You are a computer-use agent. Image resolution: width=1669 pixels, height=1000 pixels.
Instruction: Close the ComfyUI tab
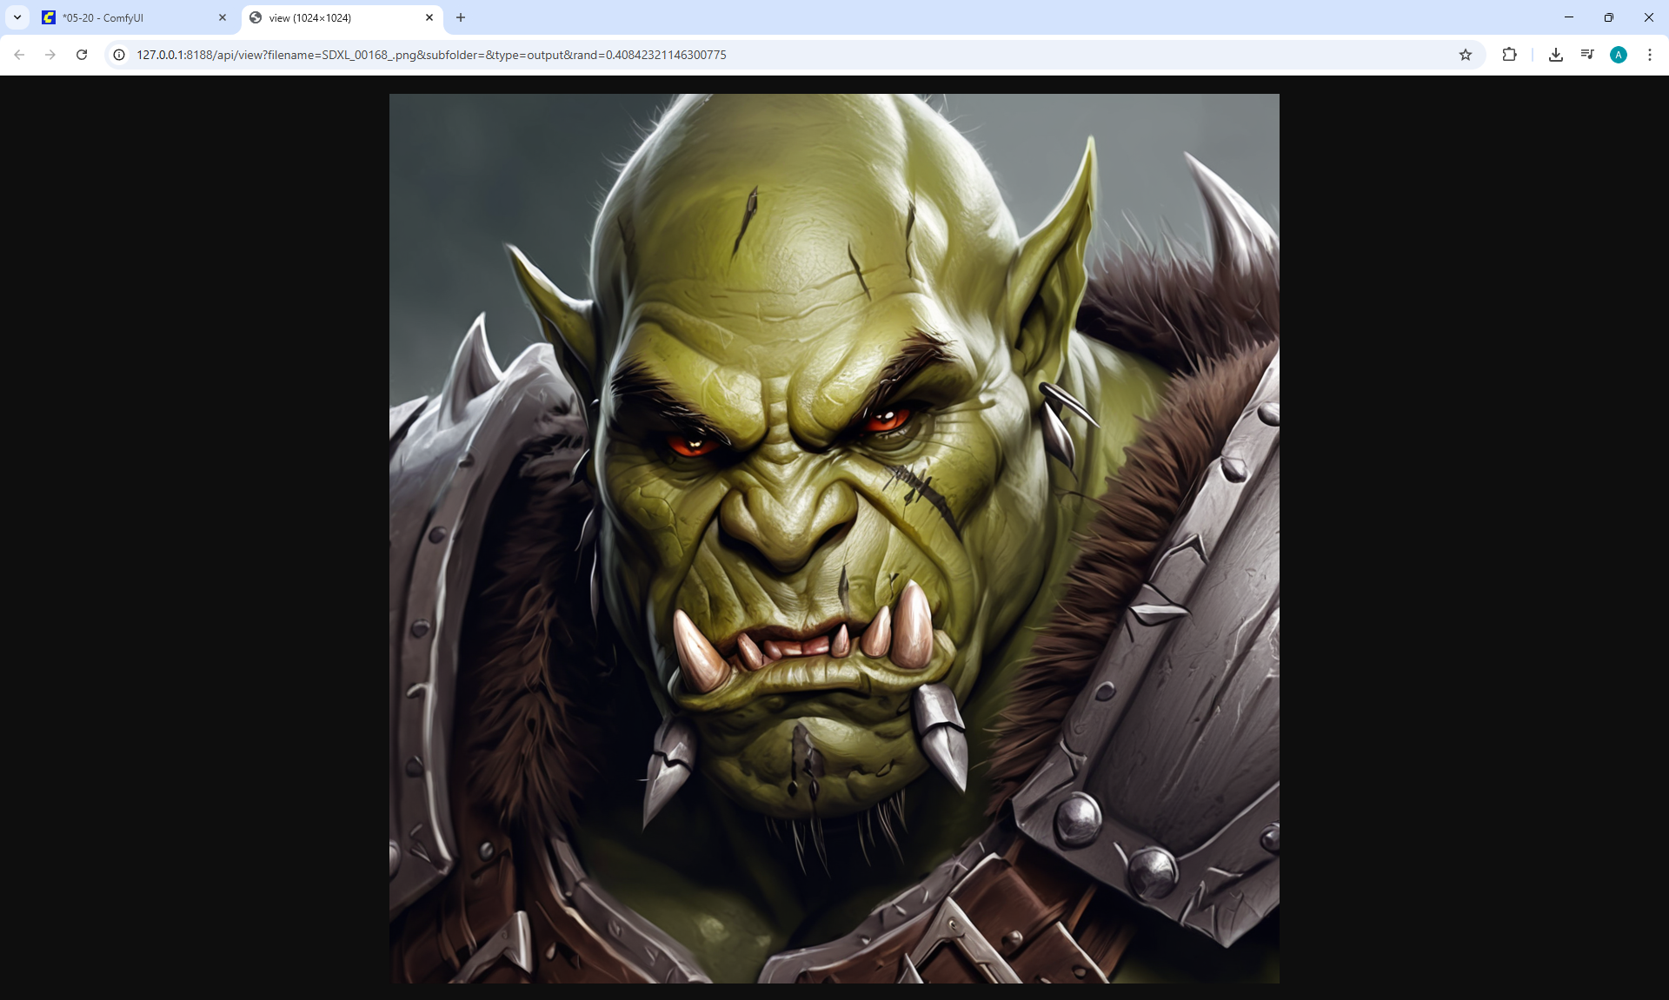pos(223,17)
